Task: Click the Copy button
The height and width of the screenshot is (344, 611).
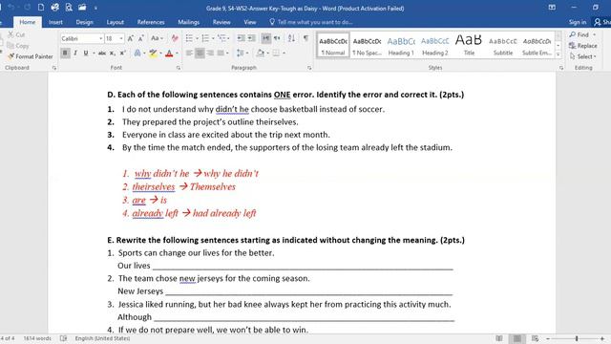Action: coord(18,46)
